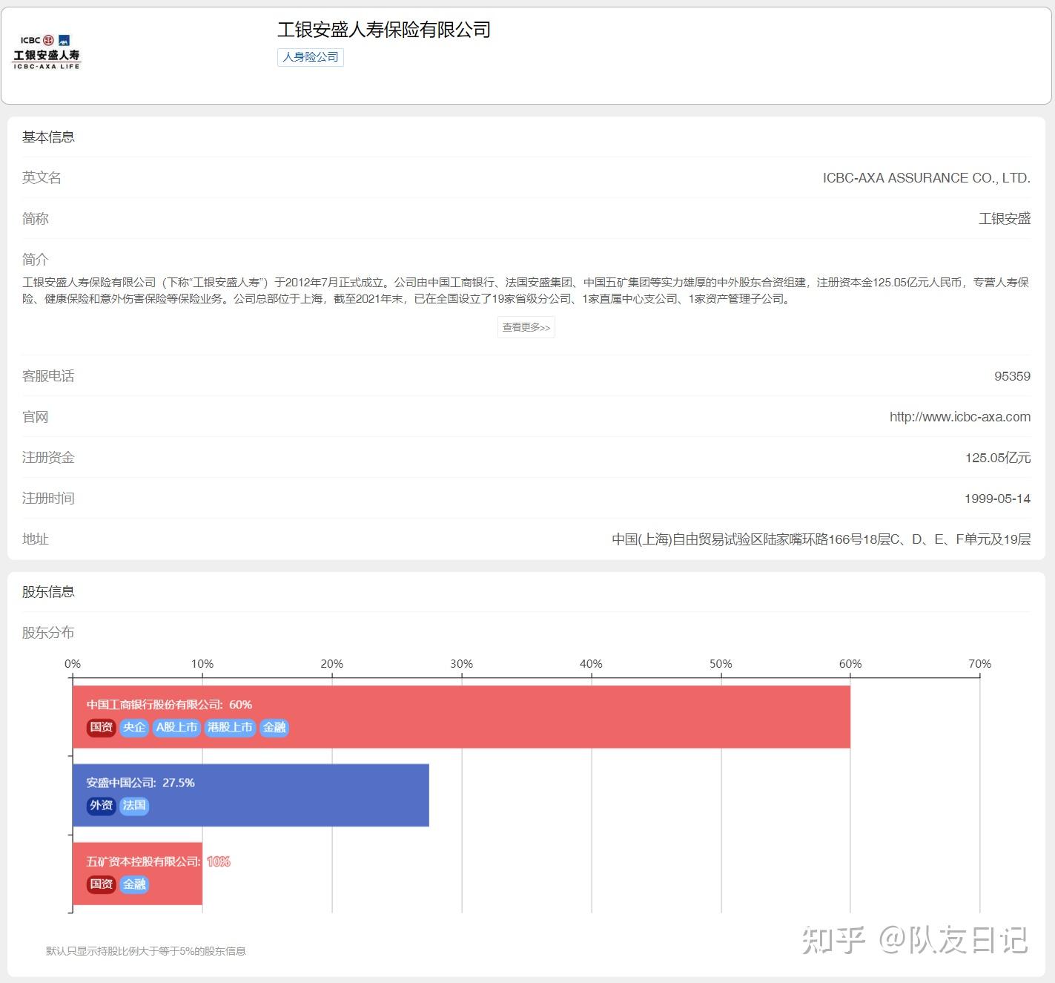
Task: Click the registered capital value 125.05亿元
Action: pos(998,458)
